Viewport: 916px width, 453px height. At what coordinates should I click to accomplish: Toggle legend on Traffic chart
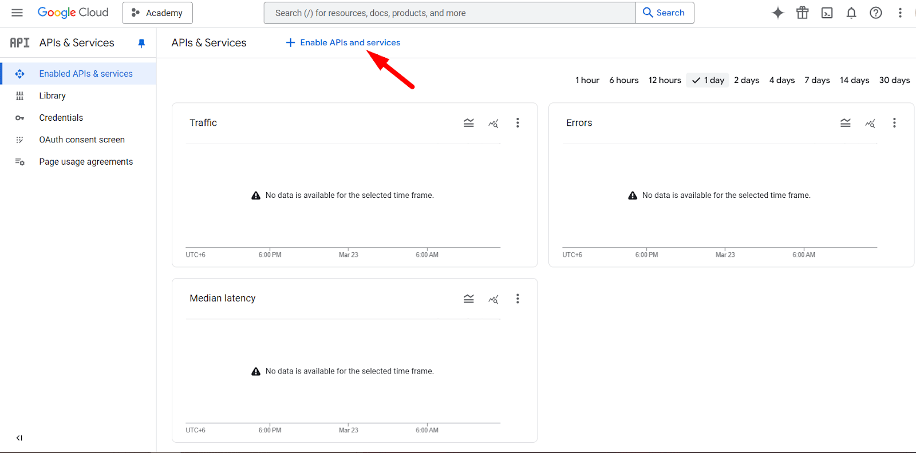(x=469, y=123)
